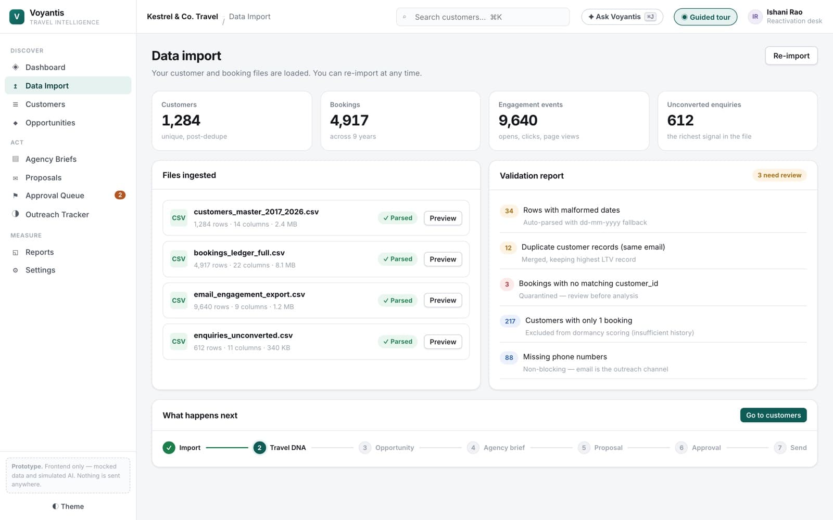Click the Reports icon in sidebar
Screen dimensions: 833x520
pyautogui.click(x=16, y=252)
